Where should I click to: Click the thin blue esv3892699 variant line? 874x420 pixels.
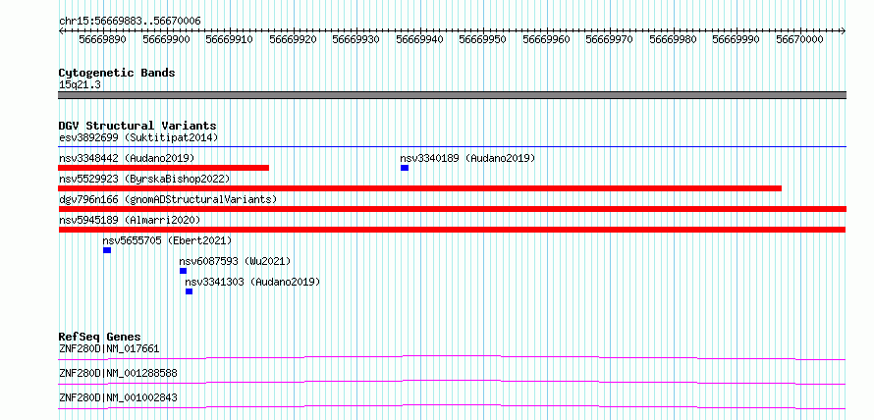point(452,147)
